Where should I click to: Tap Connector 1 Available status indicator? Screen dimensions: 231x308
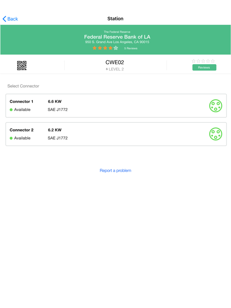(20, 109)
